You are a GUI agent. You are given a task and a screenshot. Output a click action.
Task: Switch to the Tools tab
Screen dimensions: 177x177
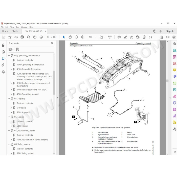(x=15, y=31)
